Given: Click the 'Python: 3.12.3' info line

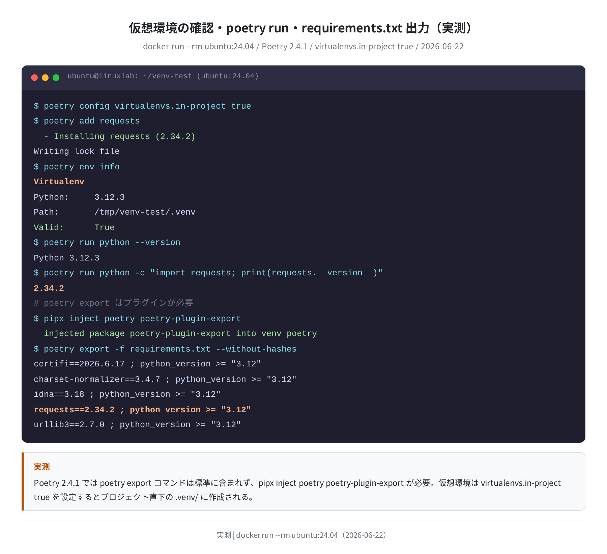Looking at the screenshot, I should coord(79,197).
